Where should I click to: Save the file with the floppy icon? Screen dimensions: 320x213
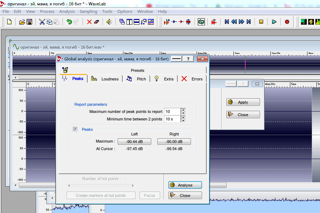(x=29, y=22)
